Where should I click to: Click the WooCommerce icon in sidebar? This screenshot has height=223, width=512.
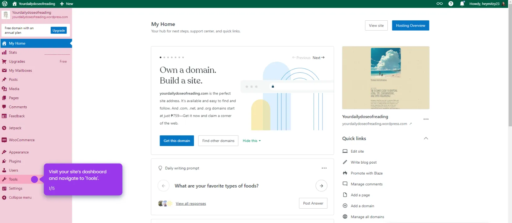(4, 140)
